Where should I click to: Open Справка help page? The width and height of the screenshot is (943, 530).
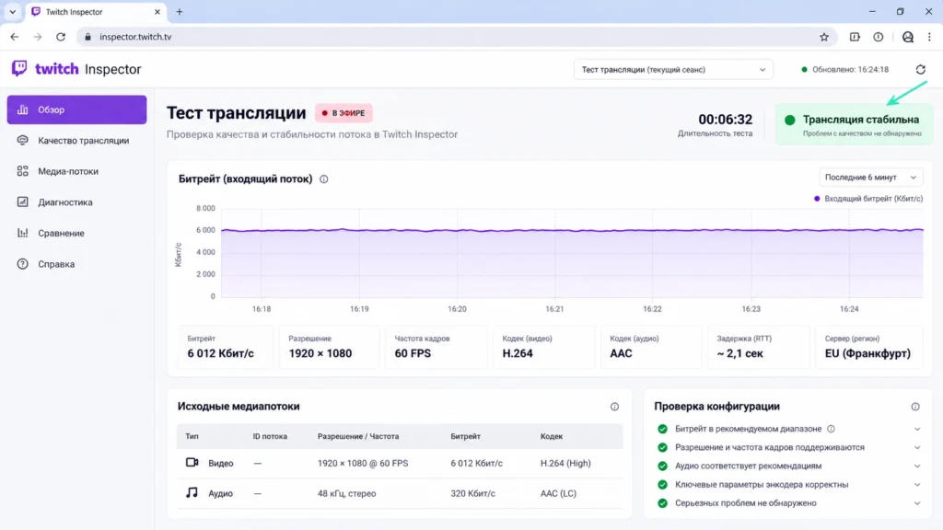click(77, 264)
